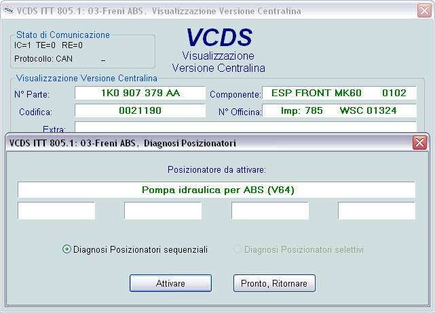Click the 'Posizionatore da attivare:' label
435x313 pixels.
tap(216, 169)
